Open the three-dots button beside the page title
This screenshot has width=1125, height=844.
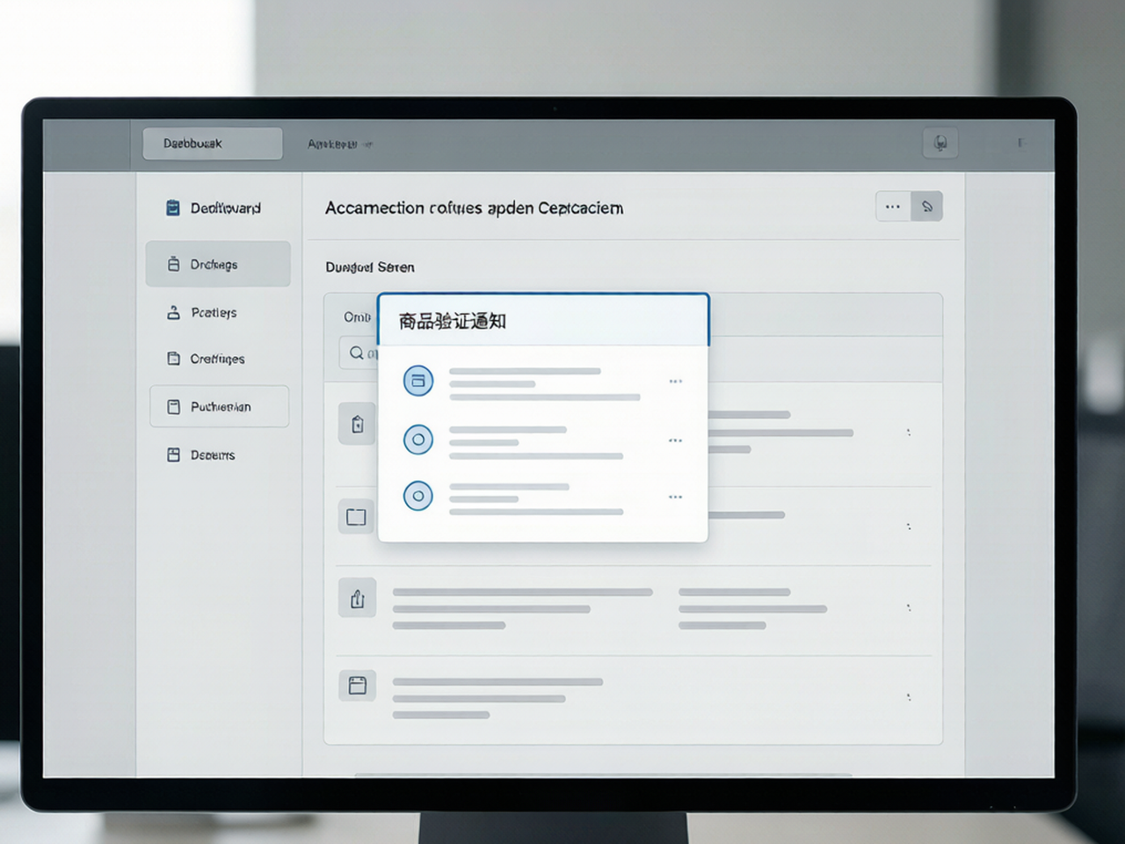(x=893, y=207)
